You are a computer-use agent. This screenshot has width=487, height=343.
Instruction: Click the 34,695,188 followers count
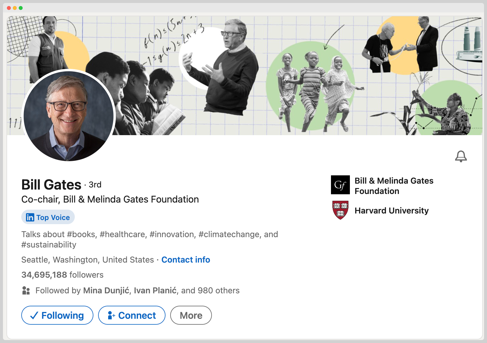62,275
